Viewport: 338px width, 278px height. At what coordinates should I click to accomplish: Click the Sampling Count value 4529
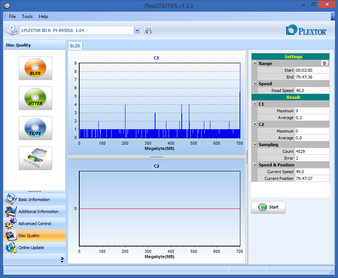(x=312, y=151)
